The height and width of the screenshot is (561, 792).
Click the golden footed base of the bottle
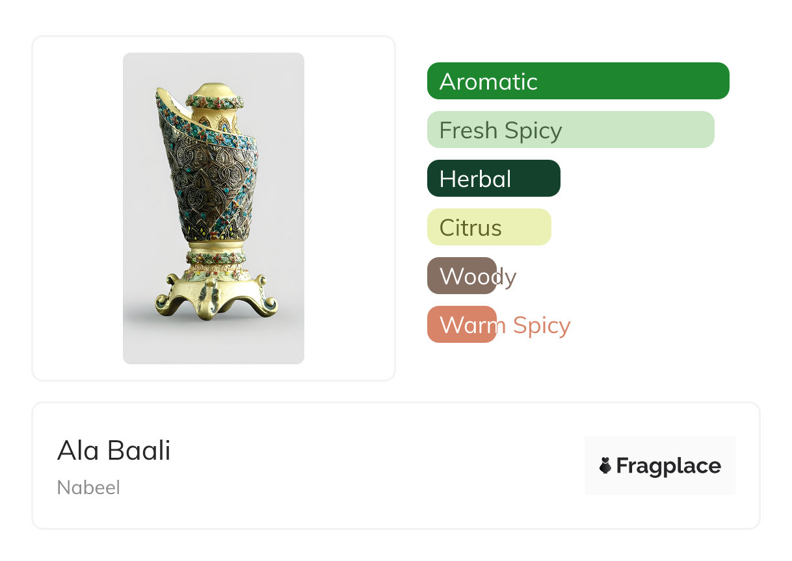click(215, 295)
